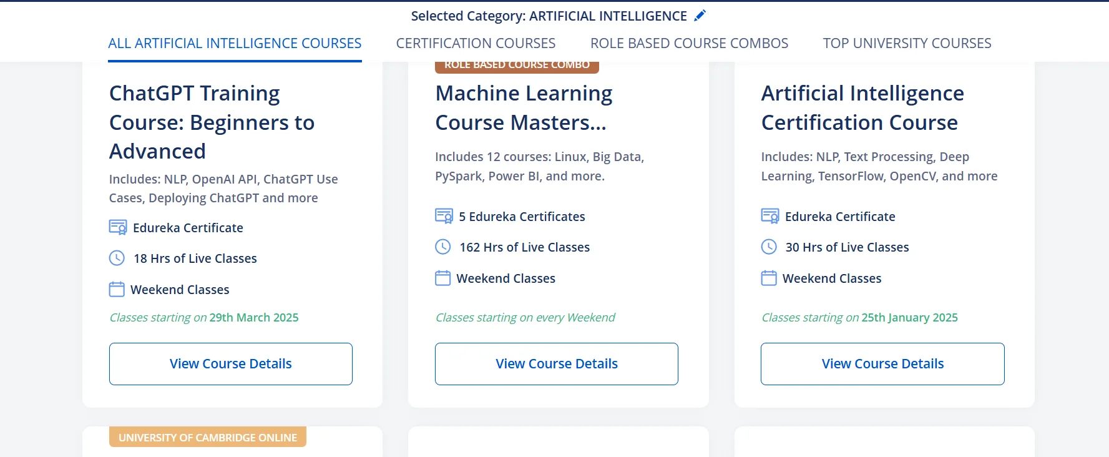Click clock icon next to 18 Hrs
This screenshot has height=457, width=1109.
pyautogui.click(x=117, y=258)
